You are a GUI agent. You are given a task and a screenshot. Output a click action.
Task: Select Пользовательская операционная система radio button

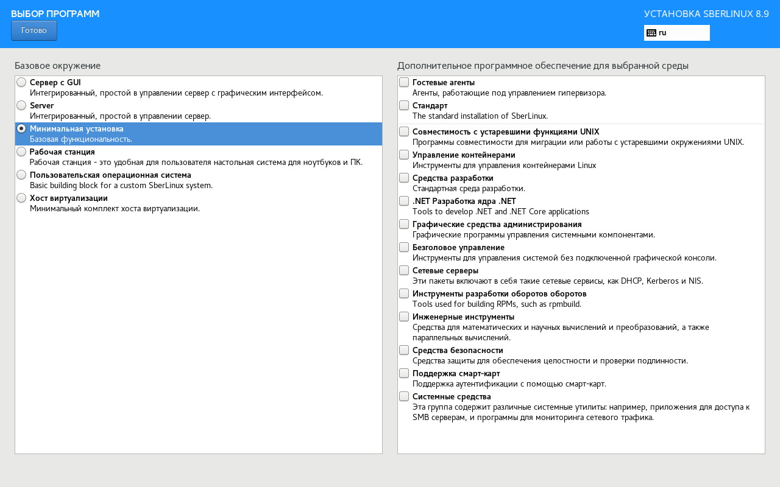(21, 175)
